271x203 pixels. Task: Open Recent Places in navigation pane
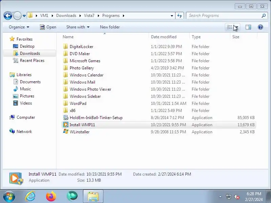(x=32, y=61)
